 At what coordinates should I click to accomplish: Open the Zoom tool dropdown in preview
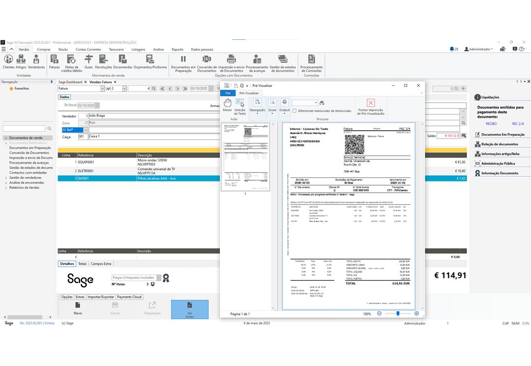[272, 106]
